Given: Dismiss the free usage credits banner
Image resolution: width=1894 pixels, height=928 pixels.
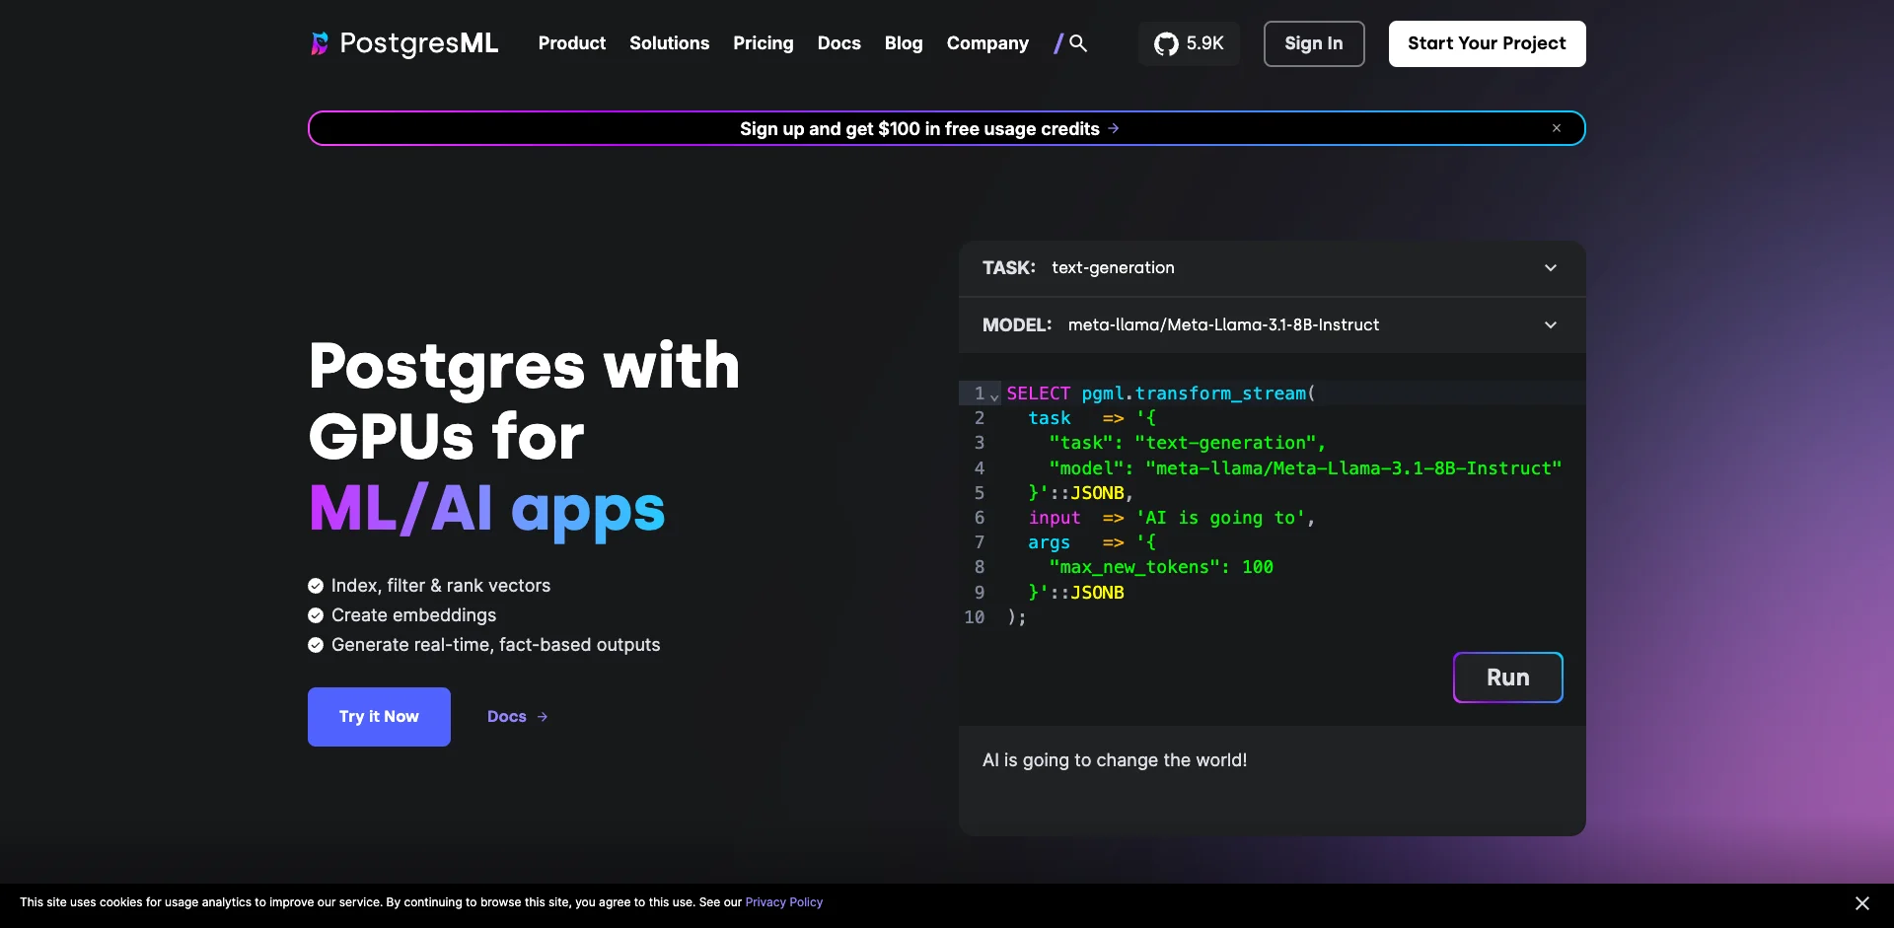Looking at the screenshot, I should point(1557,128).
